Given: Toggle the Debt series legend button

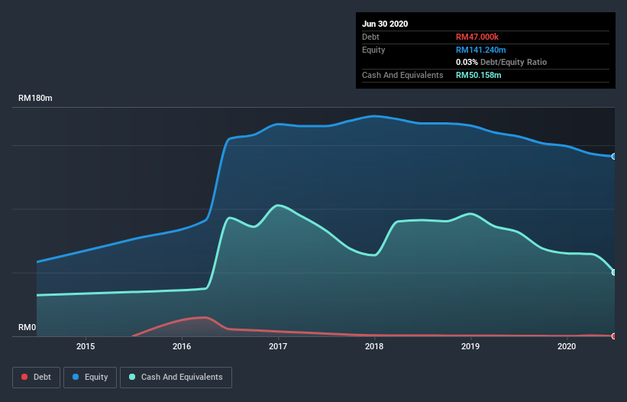Looking at the screenshot, I should [36, 378].
